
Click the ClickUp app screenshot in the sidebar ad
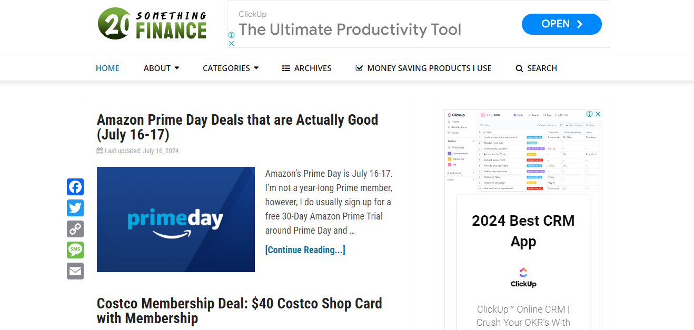[x=523, y=151]
